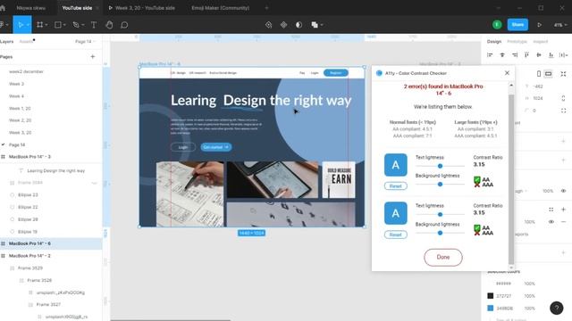Click the Align left icon

pos(490,55)
